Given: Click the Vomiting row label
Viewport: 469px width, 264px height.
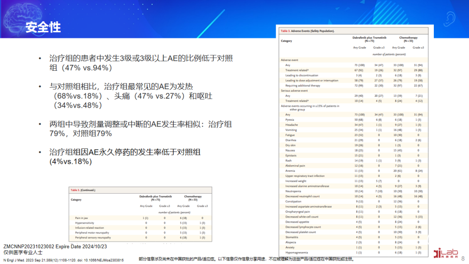Looking at the screenshot, I should tap(291, 130).
